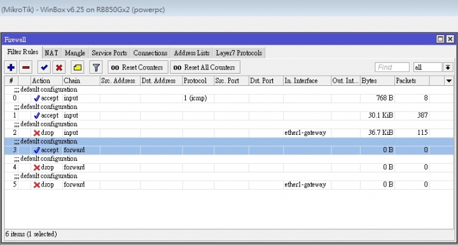The width and height of the screenshot is (458, 245).
Task: Disable rule using red X toolbar icon
Action: [59, 67]
